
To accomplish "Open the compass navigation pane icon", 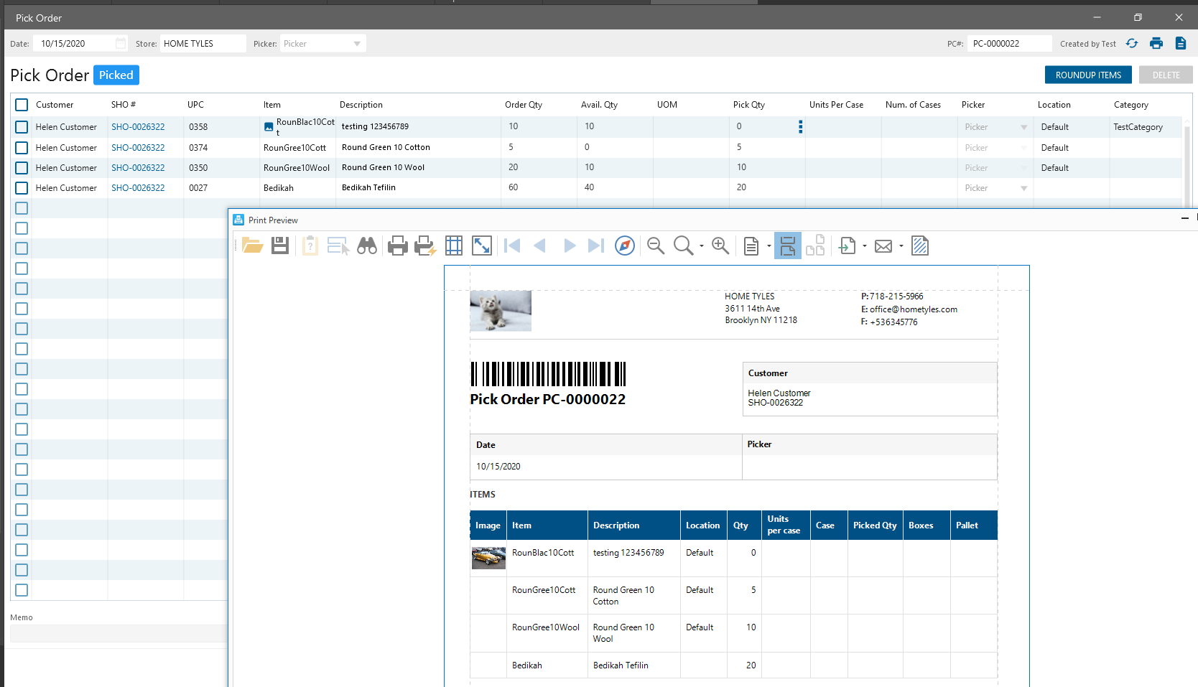I will [625, 246].
